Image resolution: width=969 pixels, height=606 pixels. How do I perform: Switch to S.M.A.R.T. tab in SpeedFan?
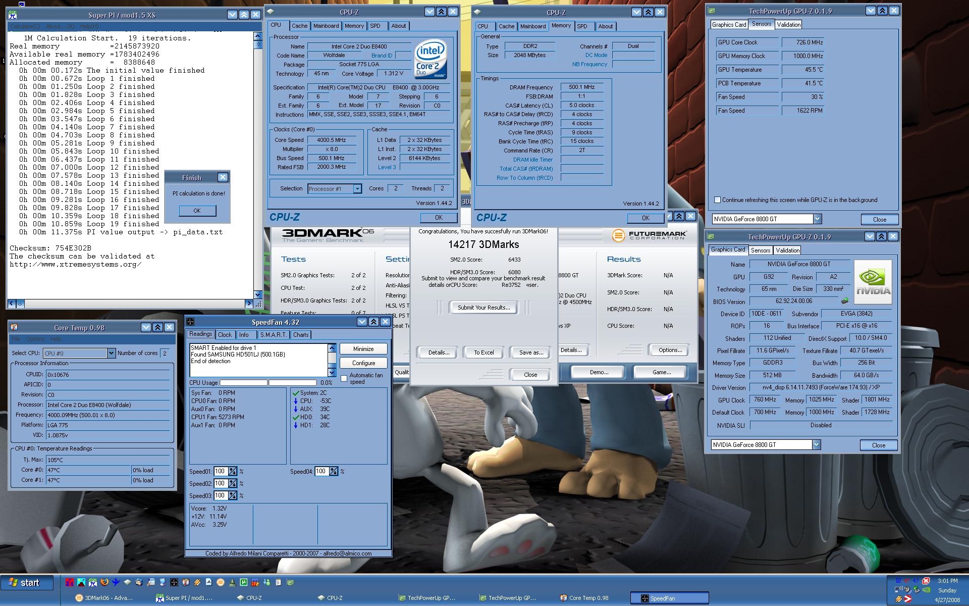tap(274, 334)
